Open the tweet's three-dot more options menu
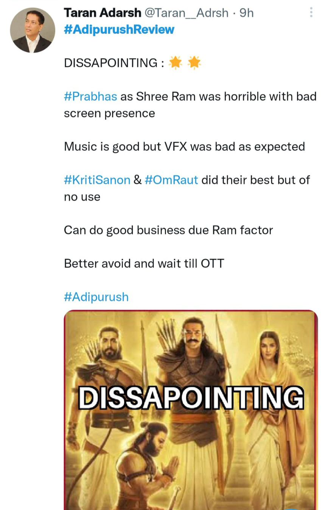The height and width of the screenshot is (510, 328). [x=311, y=13]
